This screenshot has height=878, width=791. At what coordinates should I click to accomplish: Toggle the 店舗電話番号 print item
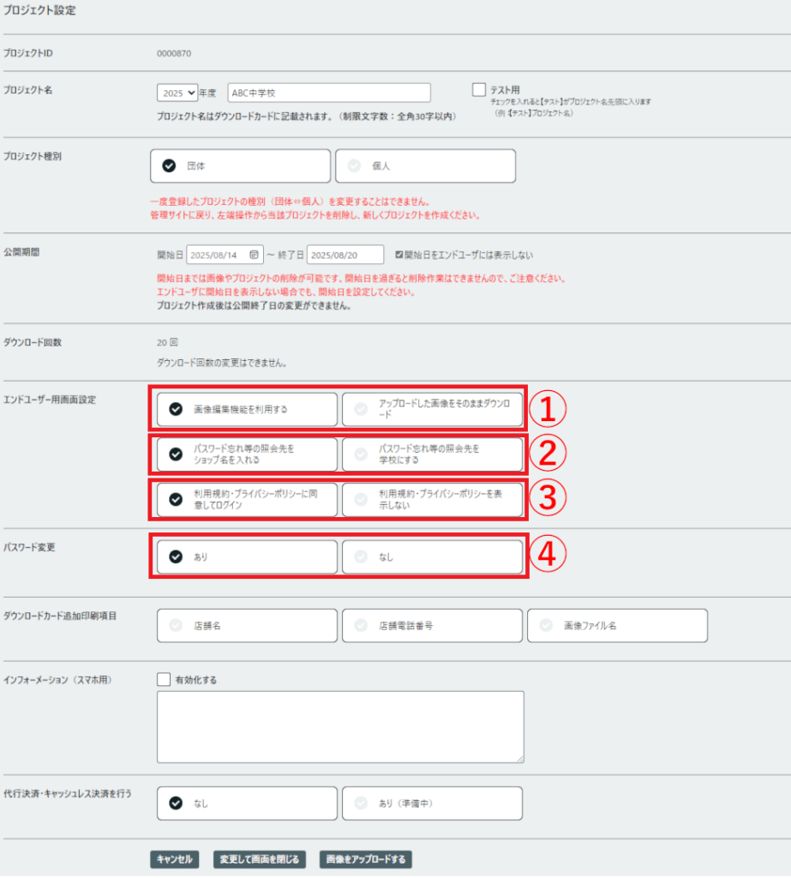(432, 626)
